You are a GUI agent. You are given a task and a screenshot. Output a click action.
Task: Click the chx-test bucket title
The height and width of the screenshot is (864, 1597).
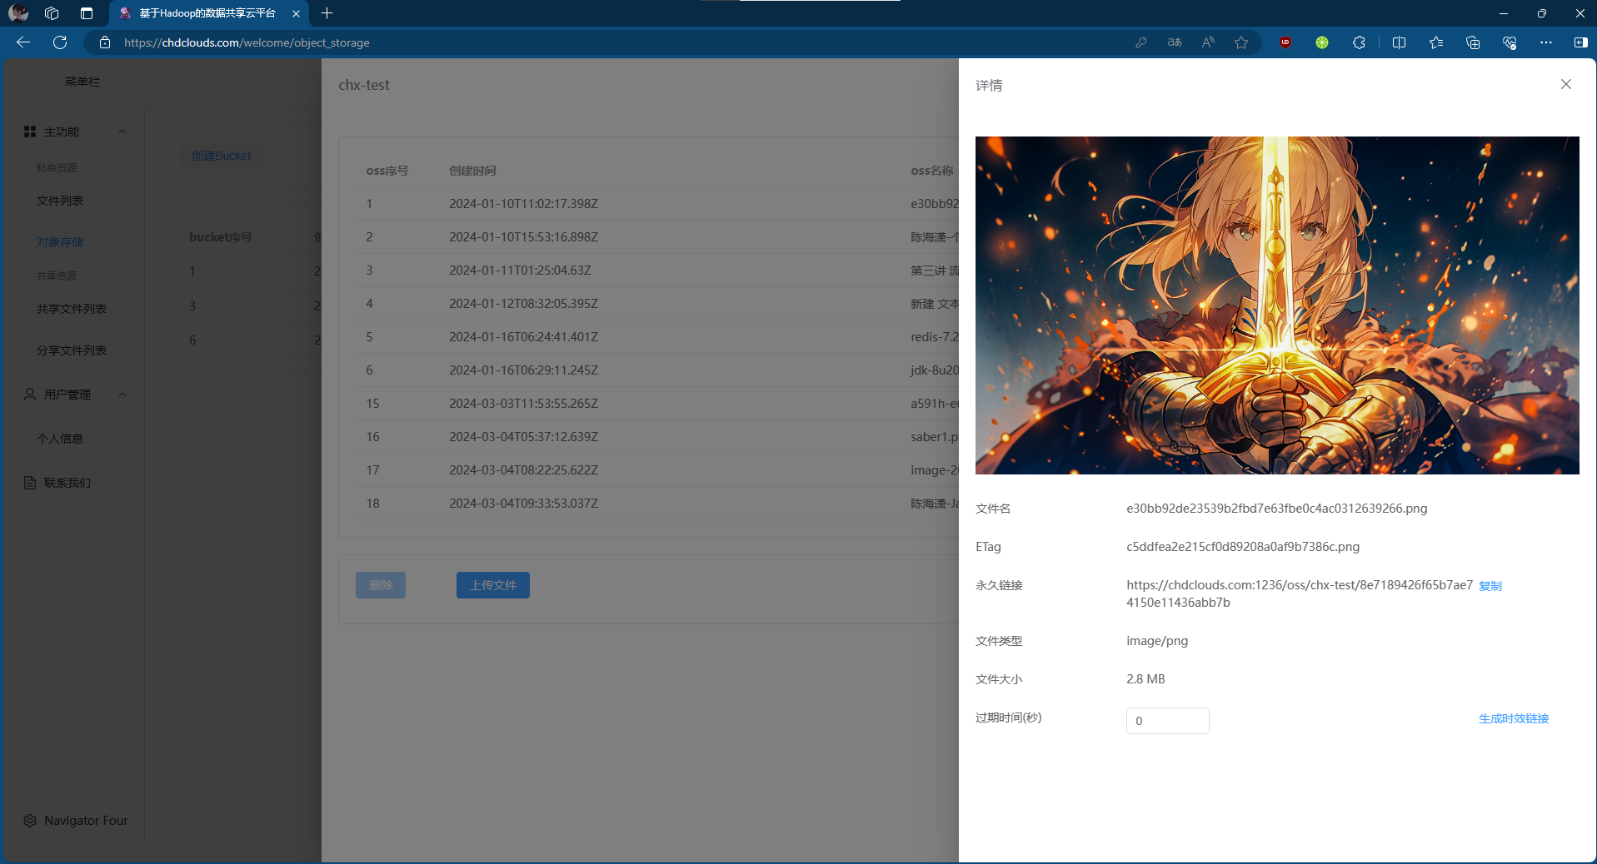pos(364,85)
